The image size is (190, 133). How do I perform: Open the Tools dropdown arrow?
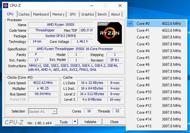[x=75, y=122]
